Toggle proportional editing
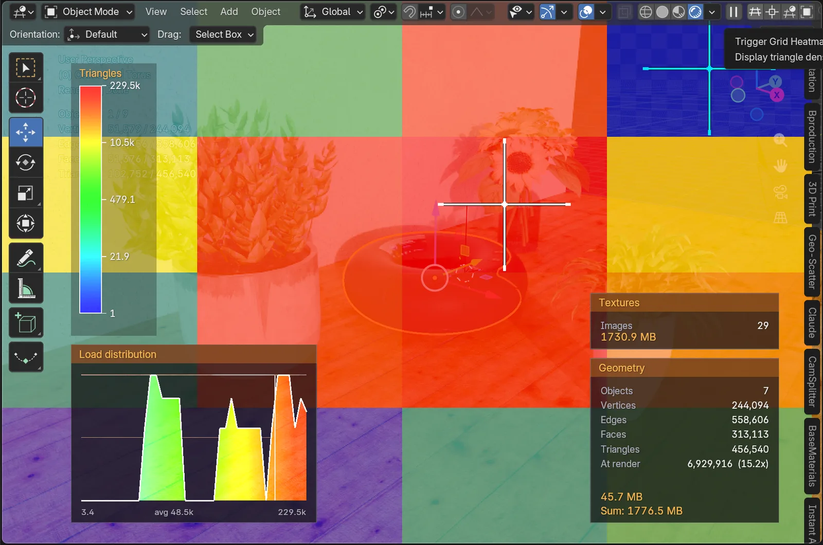Screen dimensions: 823x545 point(458,12)
